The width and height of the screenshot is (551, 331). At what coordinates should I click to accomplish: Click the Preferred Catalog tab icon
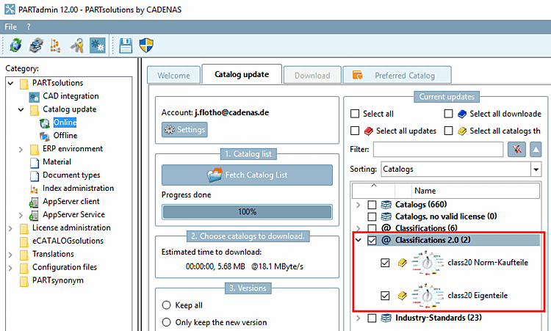pos(357,75)
